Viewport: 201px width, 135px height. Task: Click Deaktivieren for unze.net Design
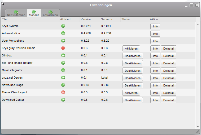tap(133, 78)
